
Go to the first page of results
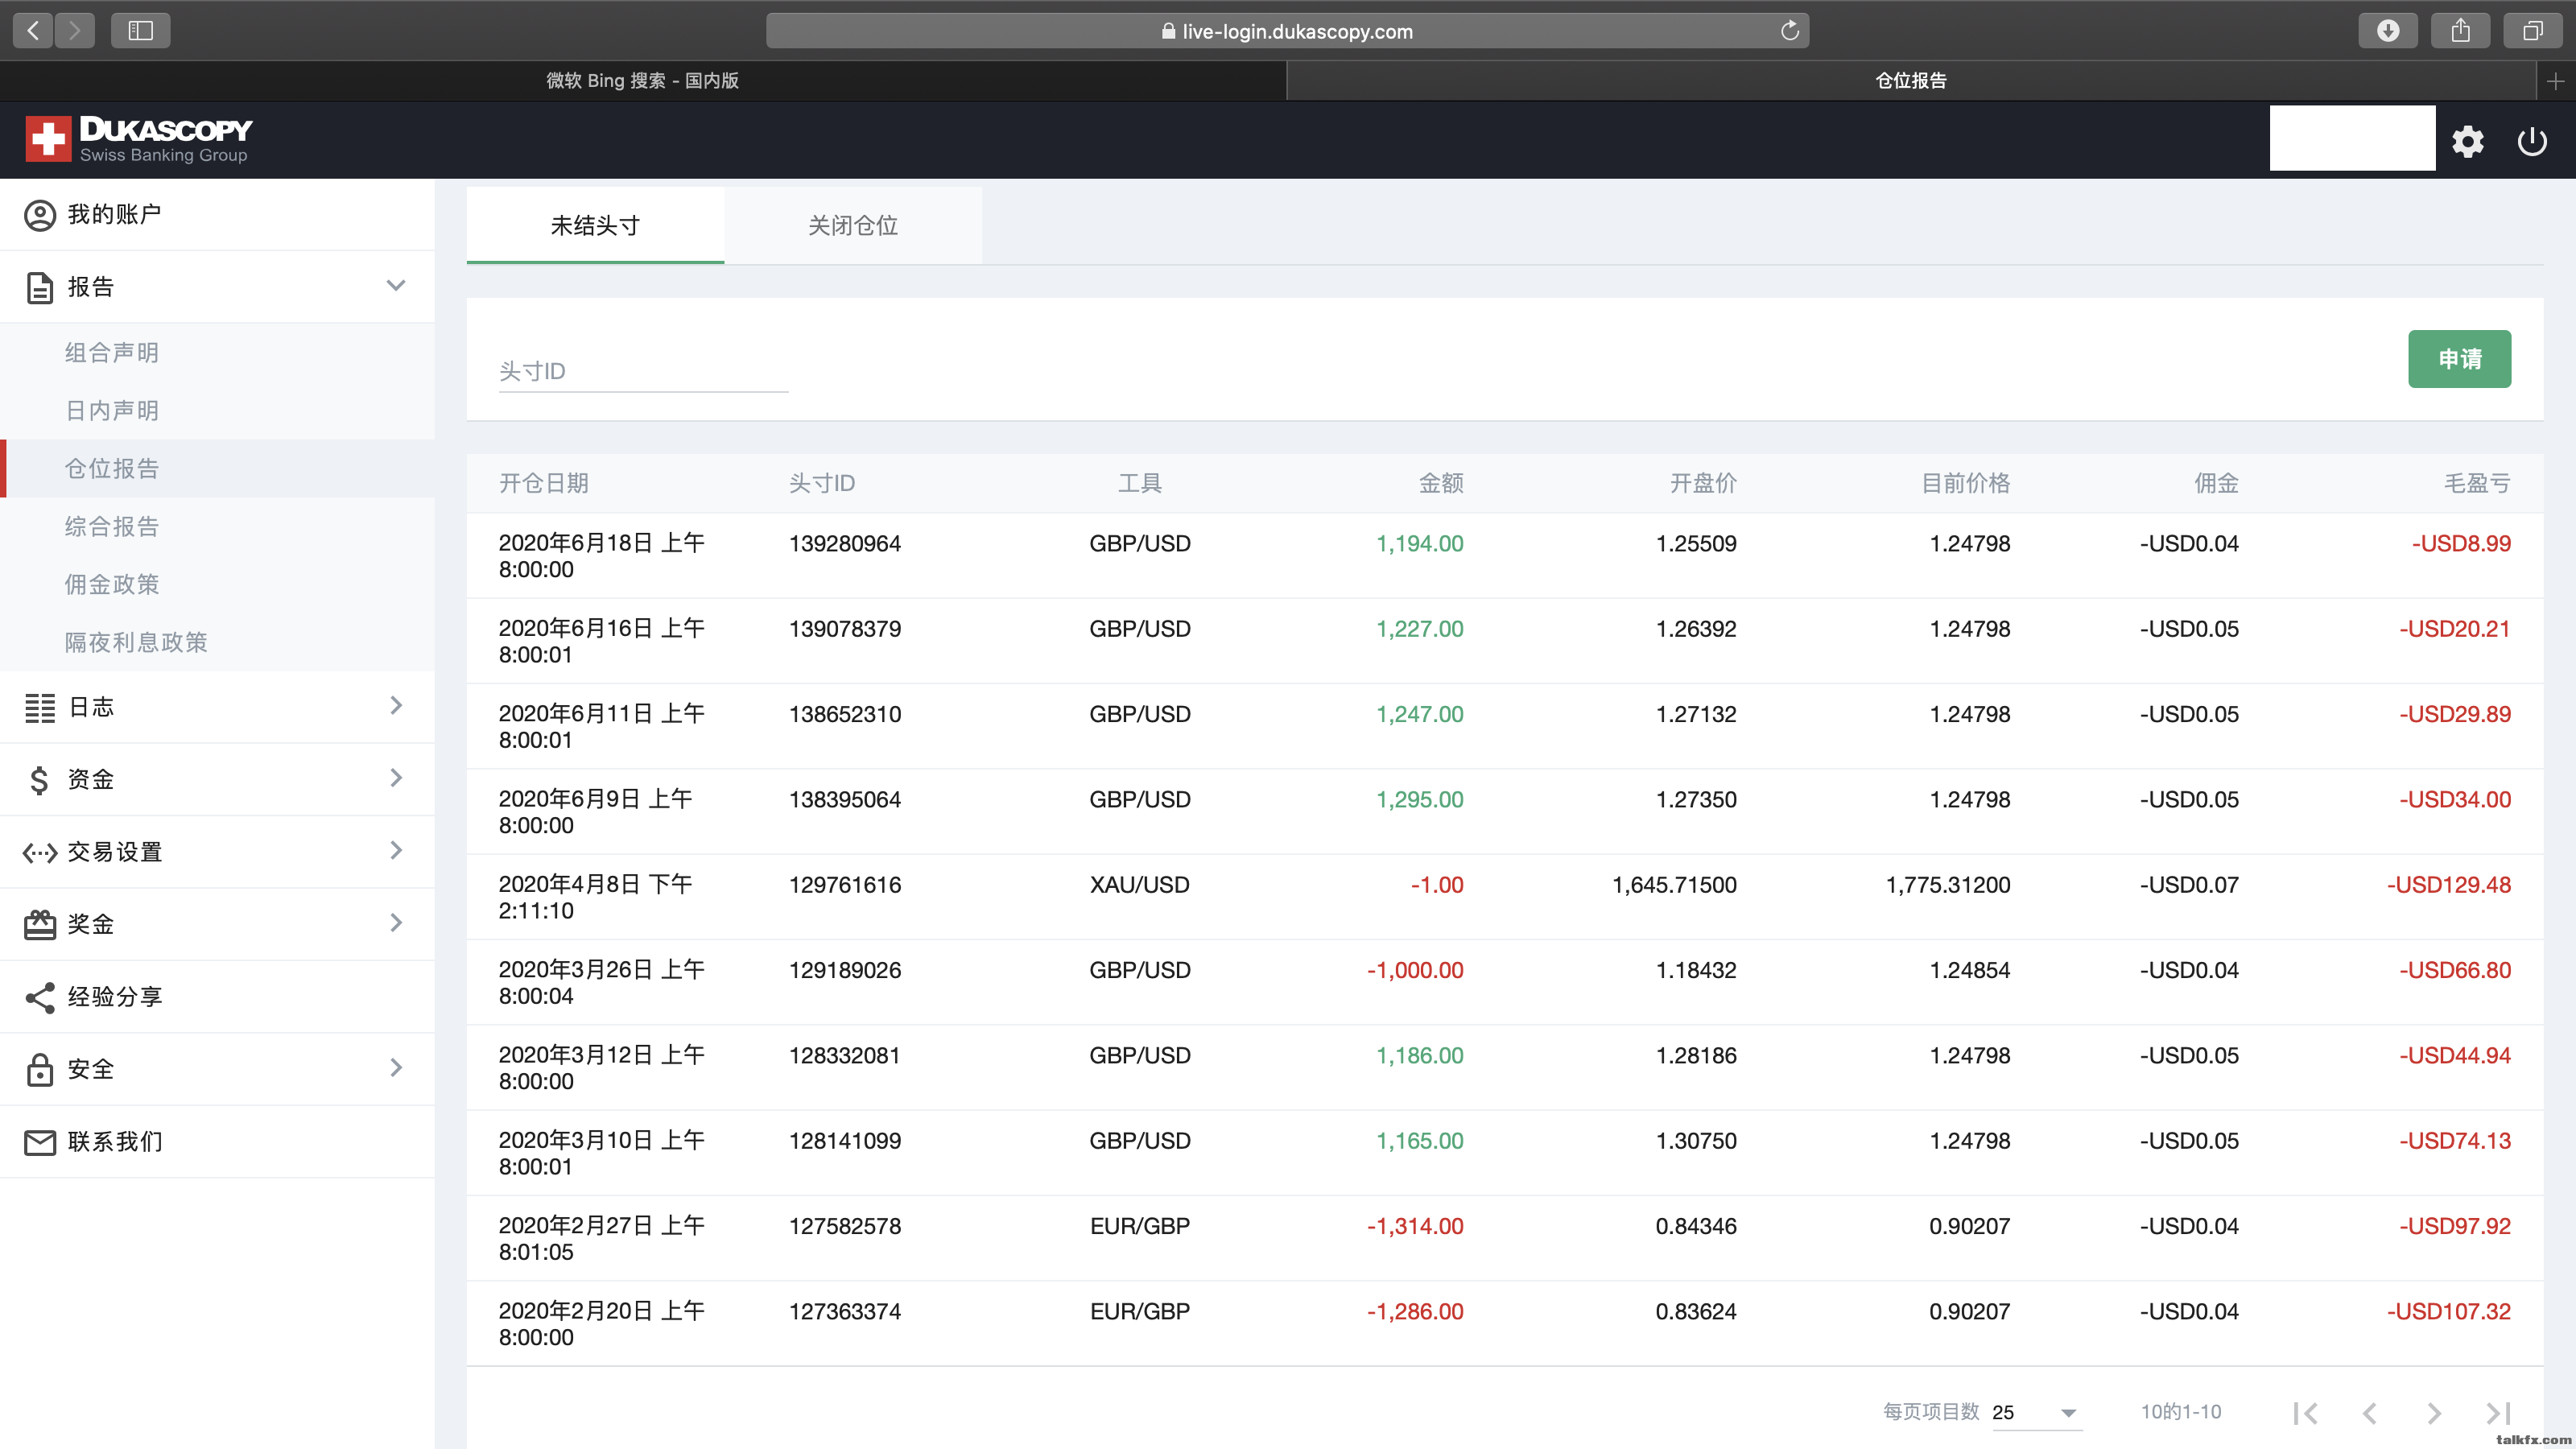[x=2306, y=1412]
